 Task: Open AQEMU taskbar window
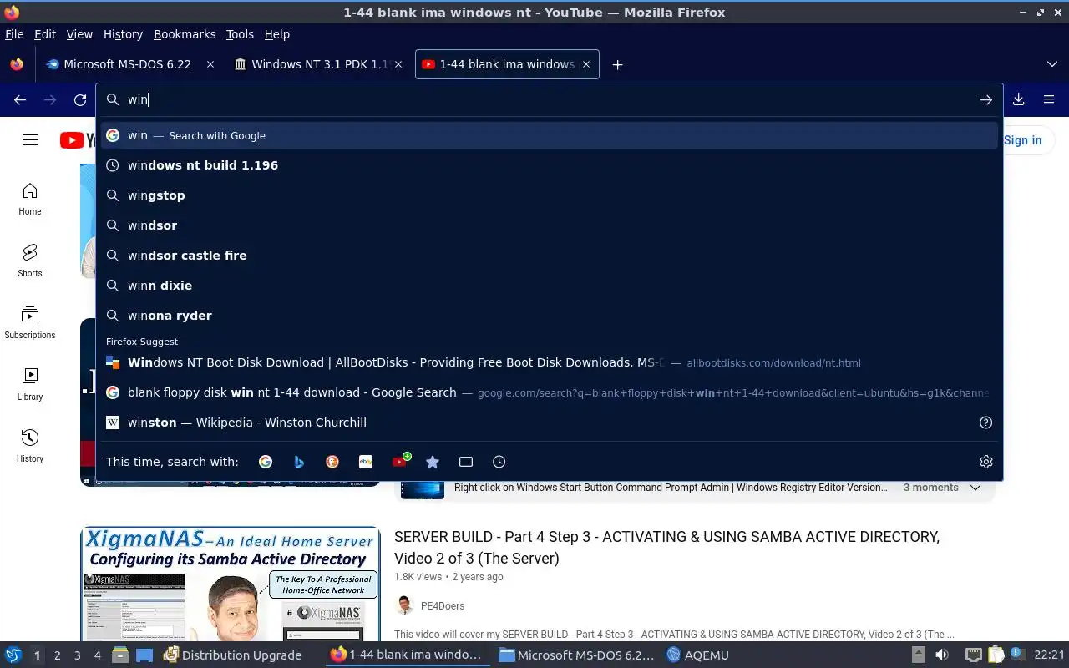coord(697,655)
